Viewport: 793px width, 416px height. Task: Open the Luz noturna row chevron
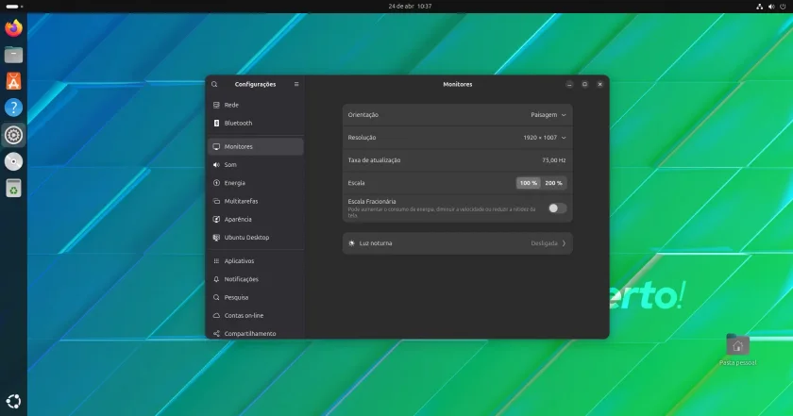coord(564,243)
